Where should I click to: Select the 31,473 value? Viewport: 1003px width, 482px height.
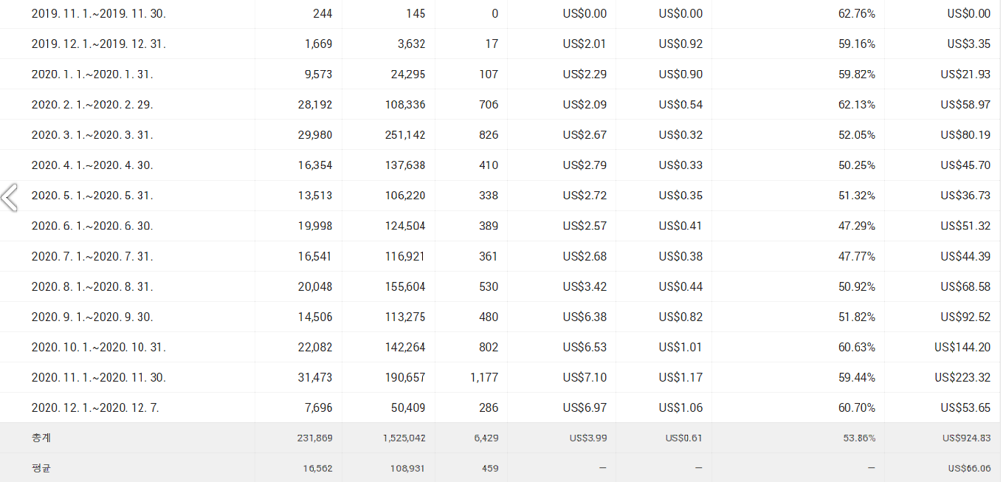click(x=315, y=377)
